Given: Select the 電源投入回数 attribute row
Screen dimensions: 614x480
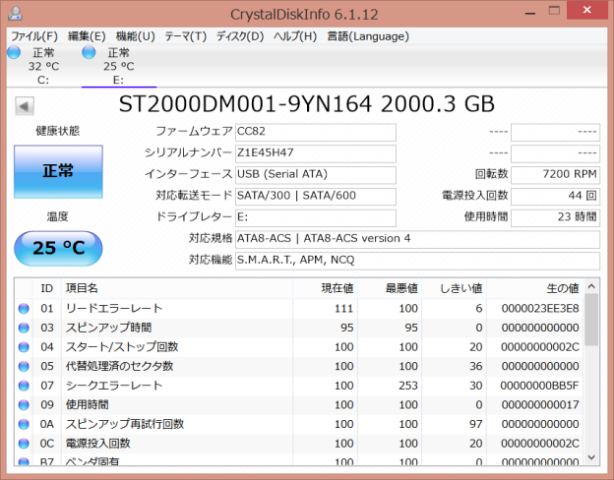Looking at the screenshot, I should point(295,444).
